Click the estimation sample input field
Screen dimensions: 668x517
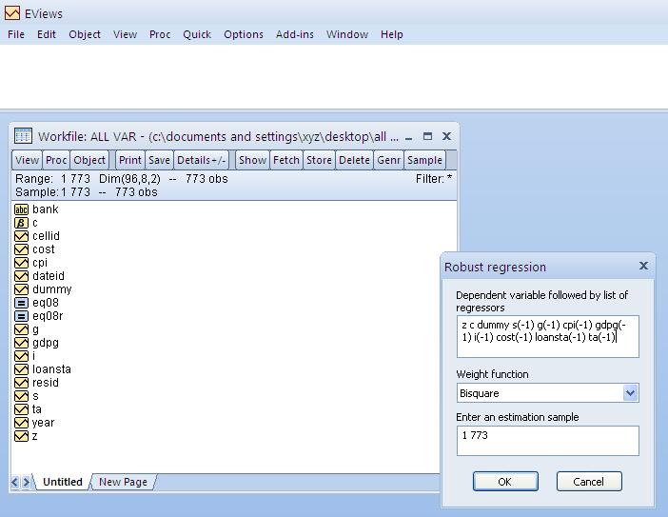547,440
